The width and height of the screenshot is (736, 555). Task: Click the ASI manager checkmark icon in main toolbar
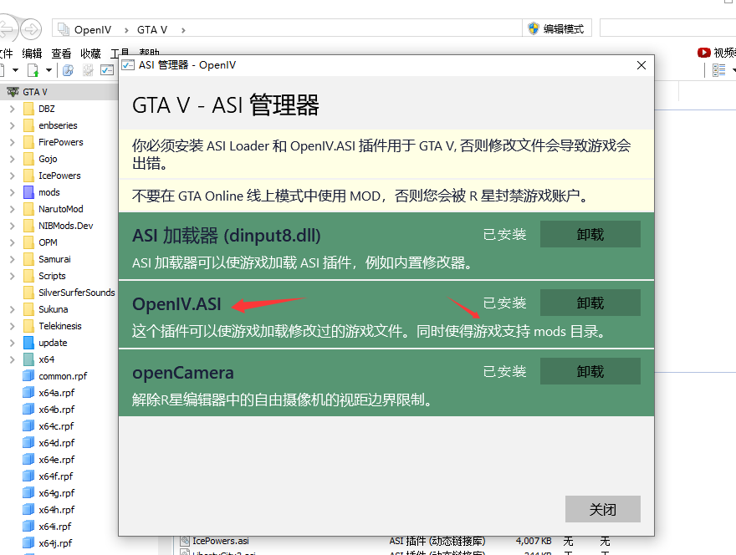point(107,70)
